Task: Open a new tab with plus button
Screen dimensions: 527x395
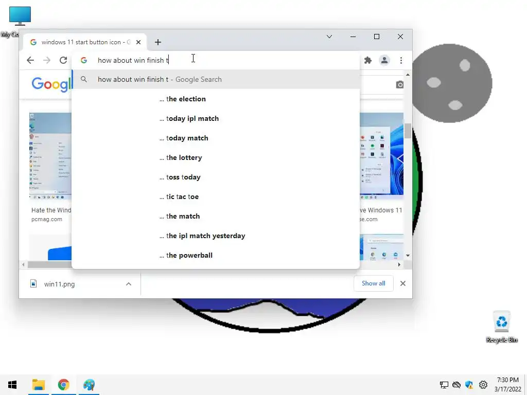Action: (158, 42)
